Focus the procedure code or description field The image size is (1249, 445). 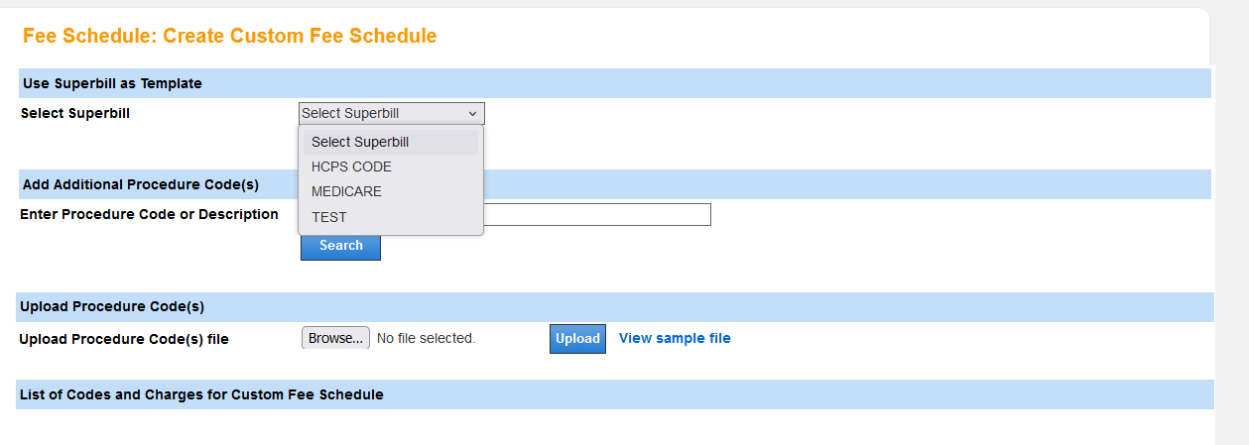597,214
